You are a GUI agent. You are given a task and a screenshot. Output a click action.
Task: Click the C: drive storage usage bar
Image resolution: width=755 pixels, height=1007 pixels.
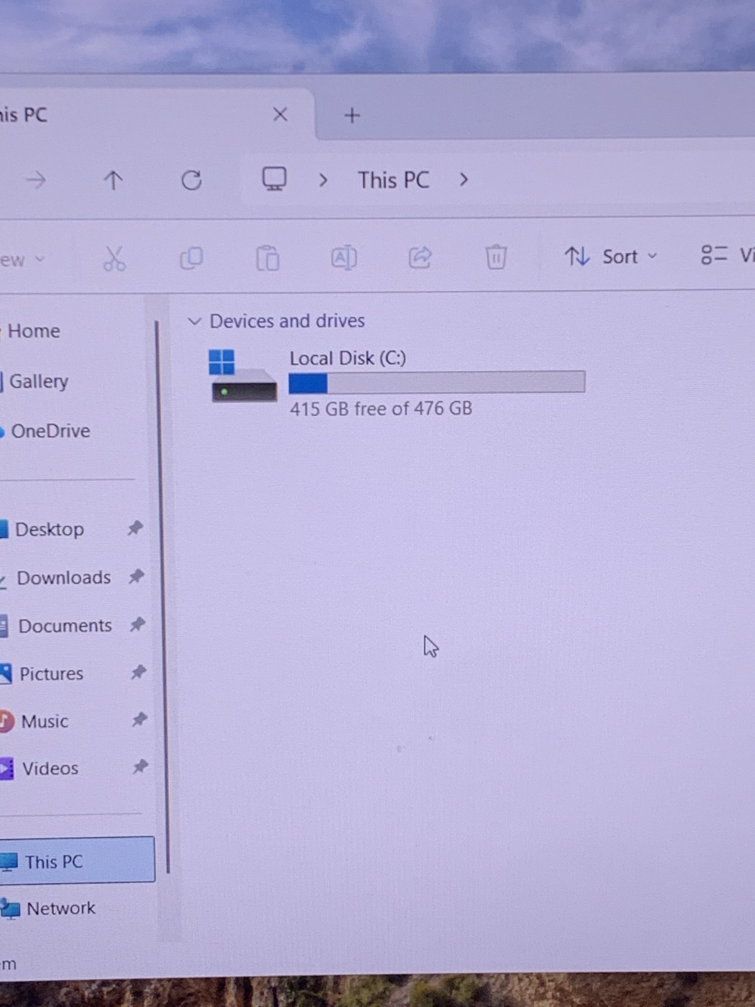click(437, 382)
